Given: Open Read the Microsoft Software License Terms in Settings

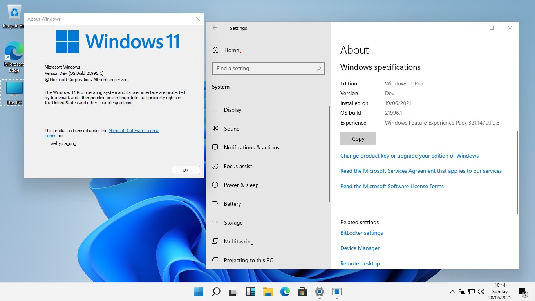Looking at the screenshot, I should (392, 186).
